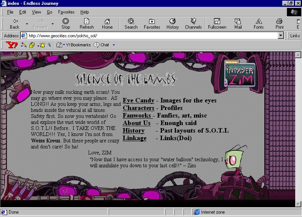Open the Help menu
The width and height of the screenshot is (302, 217).
point(85,12)
